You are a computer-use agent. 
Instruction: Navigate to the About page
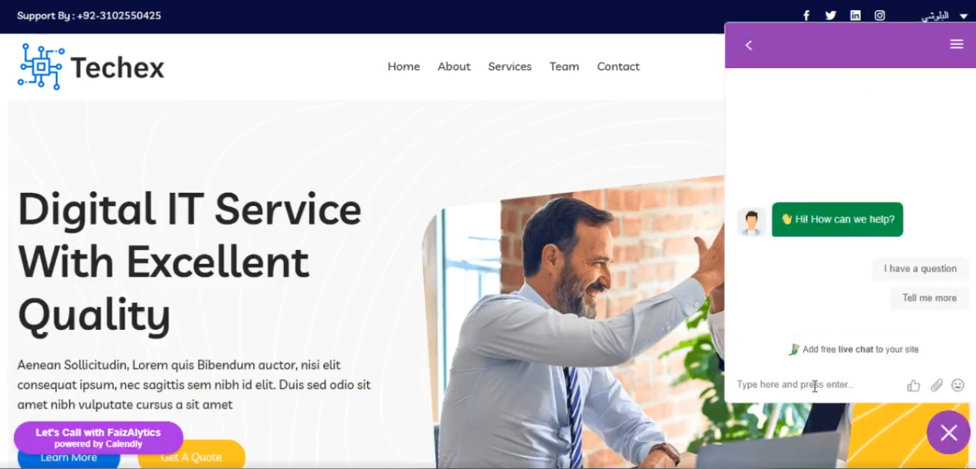(454, 67)
